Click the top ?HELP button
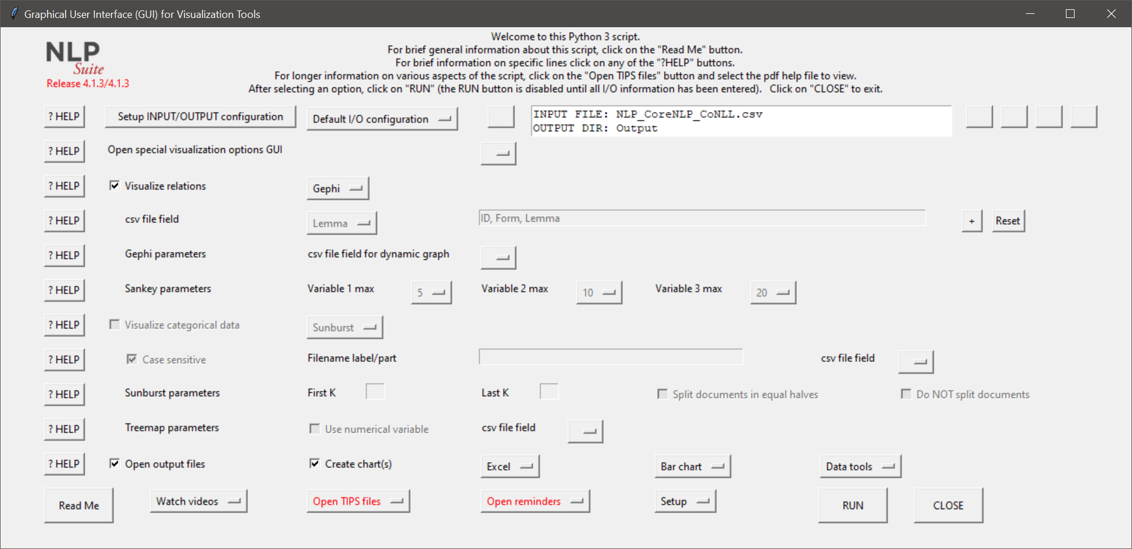The height and width of the screenshot is (549, 1132). 64,116
